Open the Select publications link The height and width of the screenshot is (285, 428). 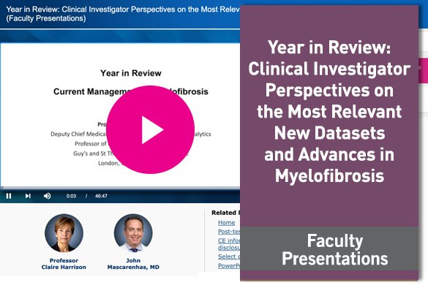(x=229, y=256)
